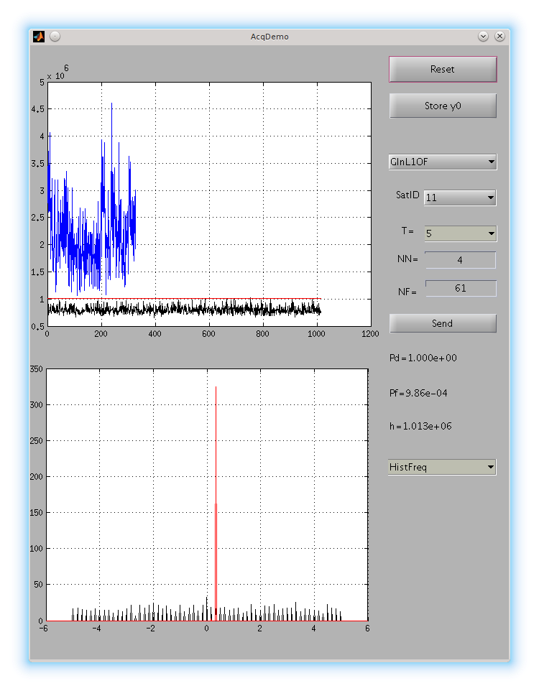Click the Store y0 button
Image resolution: width=539 pixels, height=691 pixels.
click(x=443, y=106)
